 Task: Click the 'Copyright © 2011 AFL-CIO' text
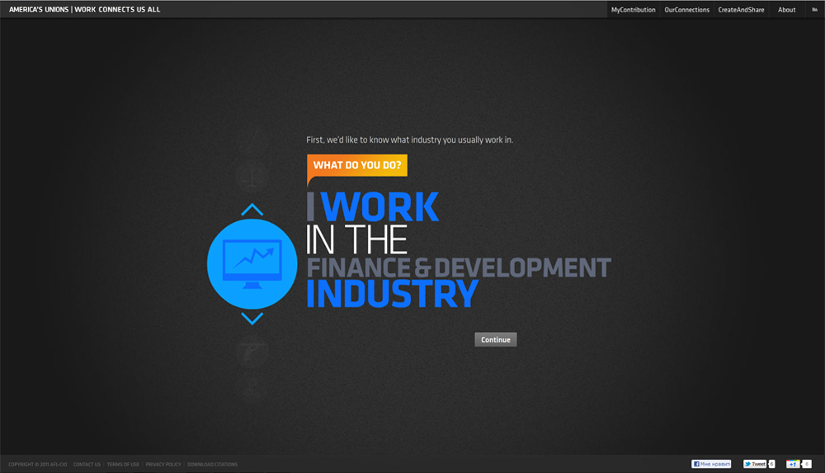click(x=38, y=465)
